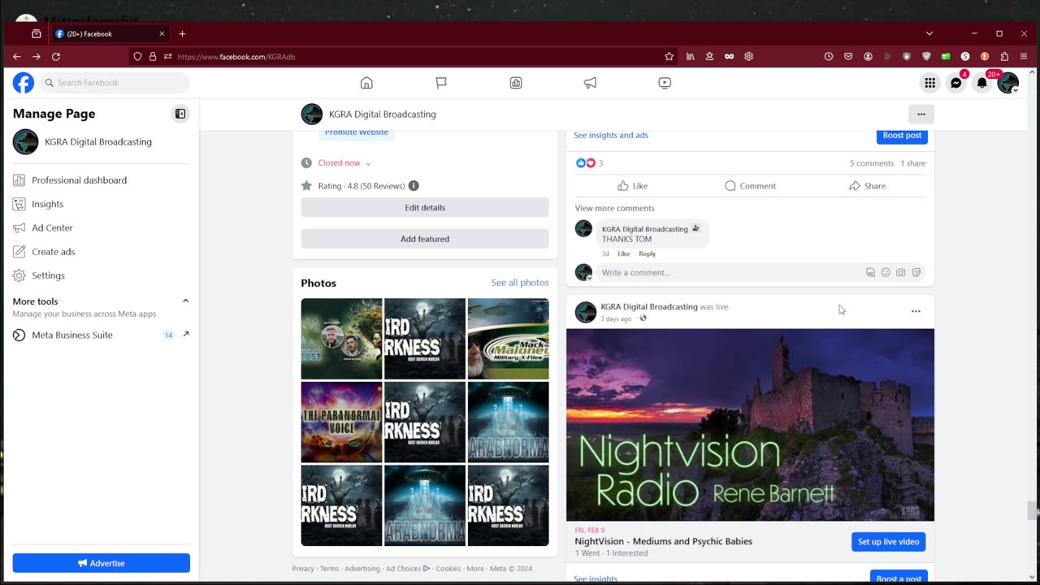
Task: Add an avatar sticker to the comment
Action: (870, 273)
